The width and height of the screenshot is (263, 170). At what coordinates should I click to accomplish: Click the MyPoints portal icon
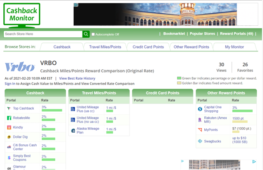point(200,130)
